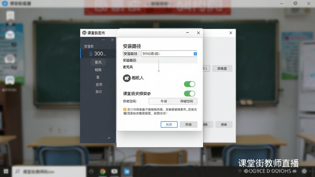The image size is (315, 177).
Task: Click the browse icon in the install path field
Action: 195,54
